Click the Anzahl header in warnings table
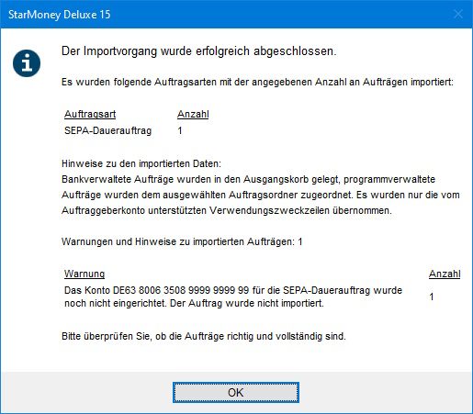 (445, 274)
